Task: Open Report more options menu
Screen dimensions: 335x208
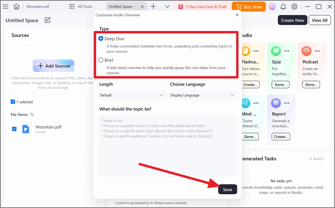Action: tap(287, 103)
